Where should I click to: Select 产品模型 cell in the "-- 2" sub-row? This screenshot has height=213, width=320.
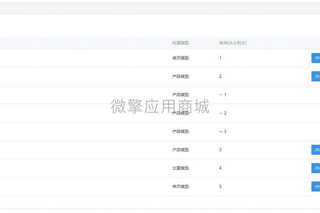tap(180, 113)
